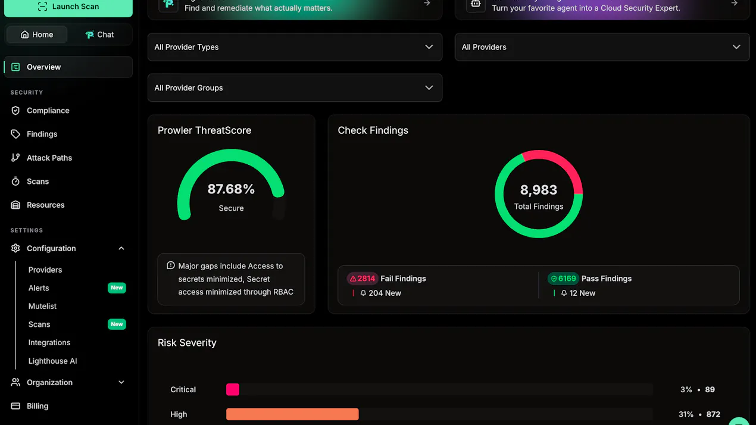Image resolution: width=756 pixels, height=425 pixels.
Task: Click the Scans stopwatch icon
Action: tap(15, 182)
